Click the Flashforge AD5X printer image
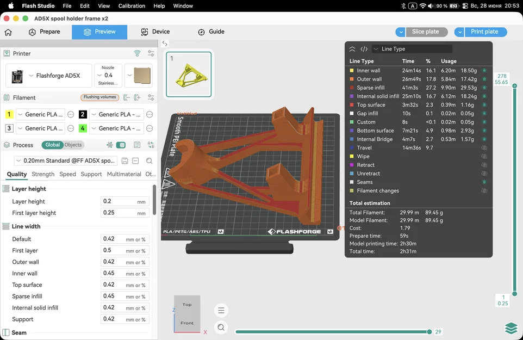The height and width of the screenshot is (340, 523). tap(17, 76)
